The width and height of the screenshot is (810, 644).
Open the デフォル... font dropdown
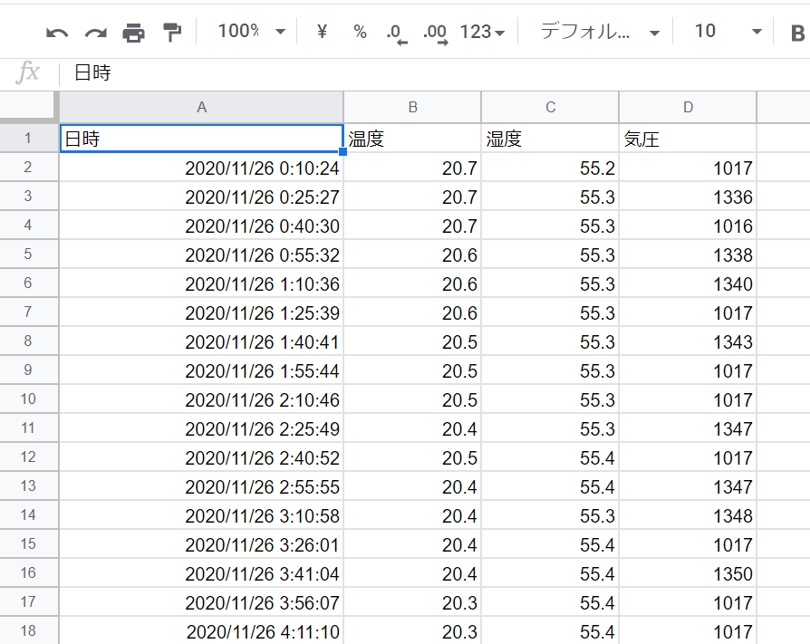tap(600, 32)
